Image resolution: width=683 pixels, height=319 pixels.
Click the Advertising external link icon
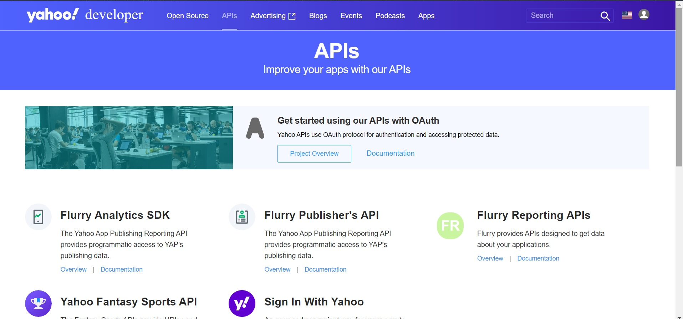tap(292, 16)
